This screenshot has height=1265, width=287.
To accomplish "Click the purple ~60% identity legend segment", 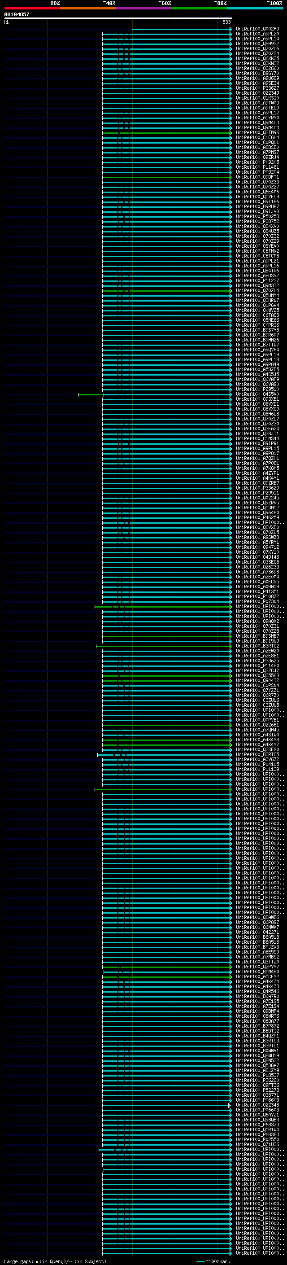I will pos(143,8).
